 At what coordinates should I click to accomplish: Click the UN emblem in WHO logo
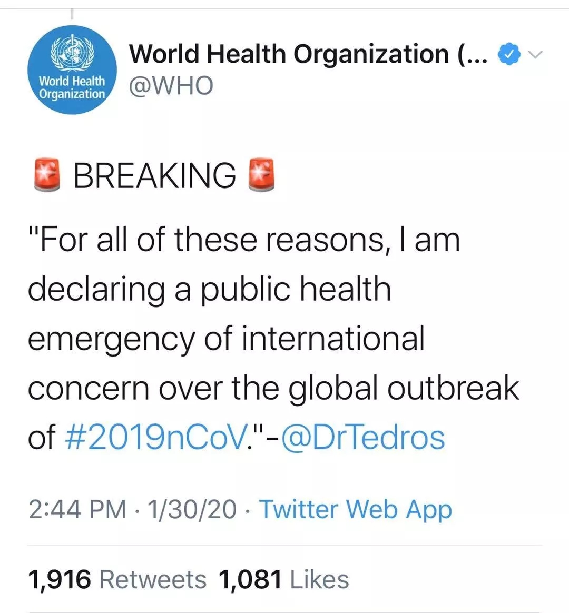coord(72,51)
